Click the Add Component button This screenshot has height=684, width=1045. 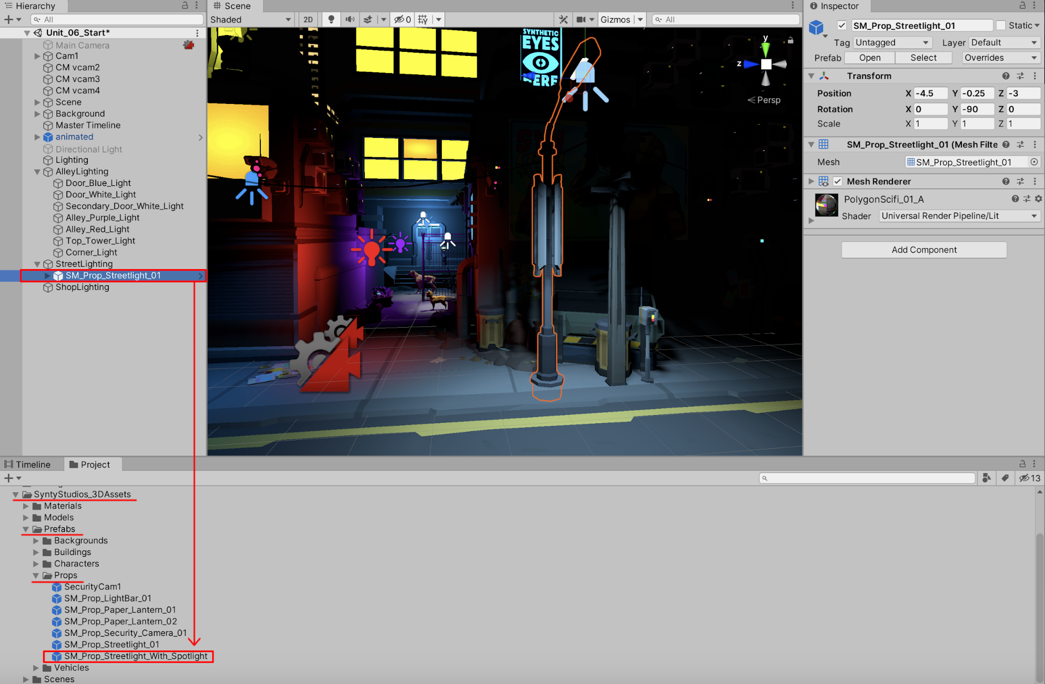click(x=924, y=250)
